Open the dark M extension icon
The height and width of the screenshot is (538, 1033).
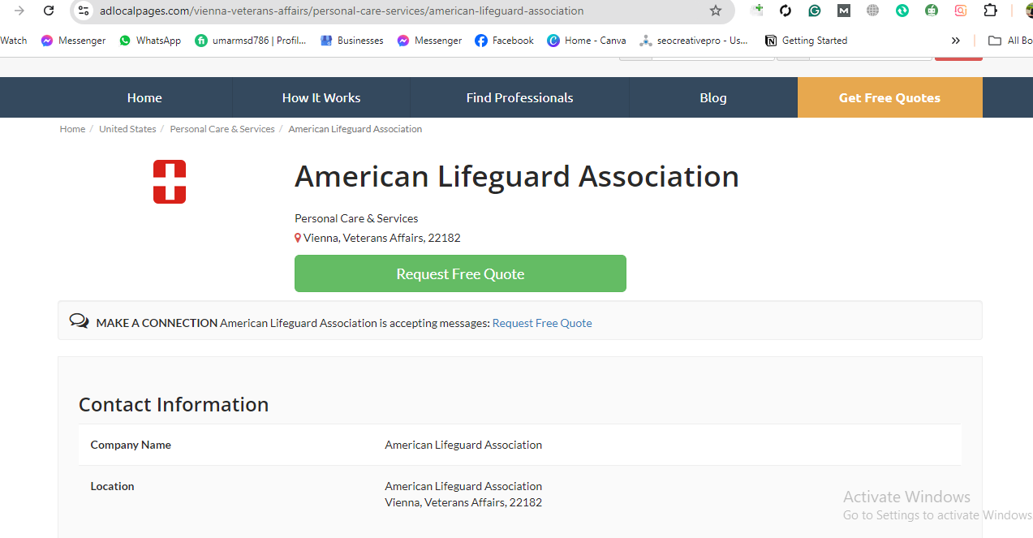coord(844,11)
